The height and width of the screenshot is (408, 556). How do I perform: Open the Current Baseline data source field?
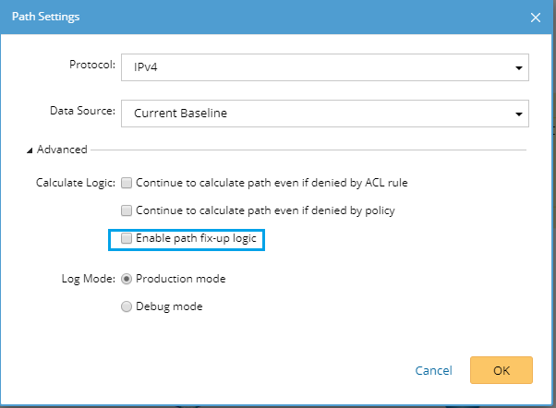pos(314,114)
